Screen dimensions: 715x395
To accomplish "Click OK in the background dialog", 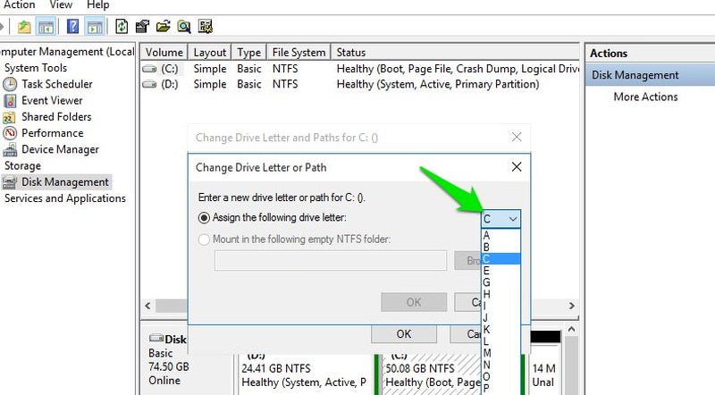I will (x=404, y=334).
